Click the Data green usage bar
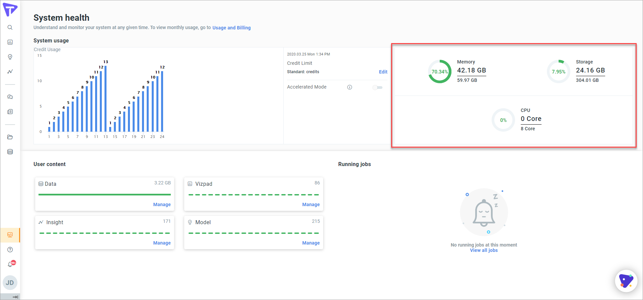 (x=104, y=194)
